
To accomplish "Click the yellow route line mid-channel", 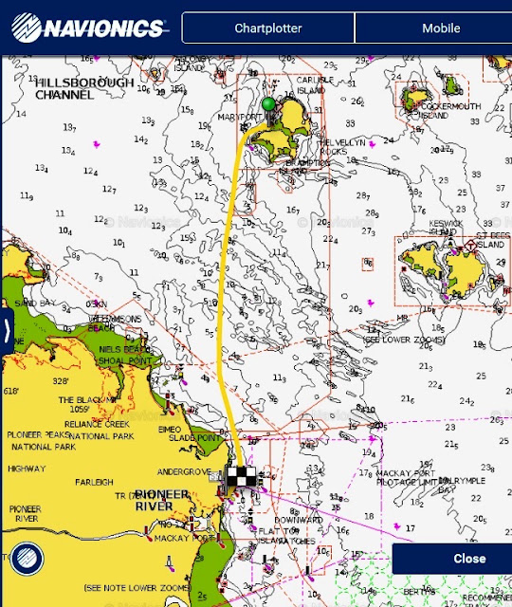I will (x=224, y=294).
